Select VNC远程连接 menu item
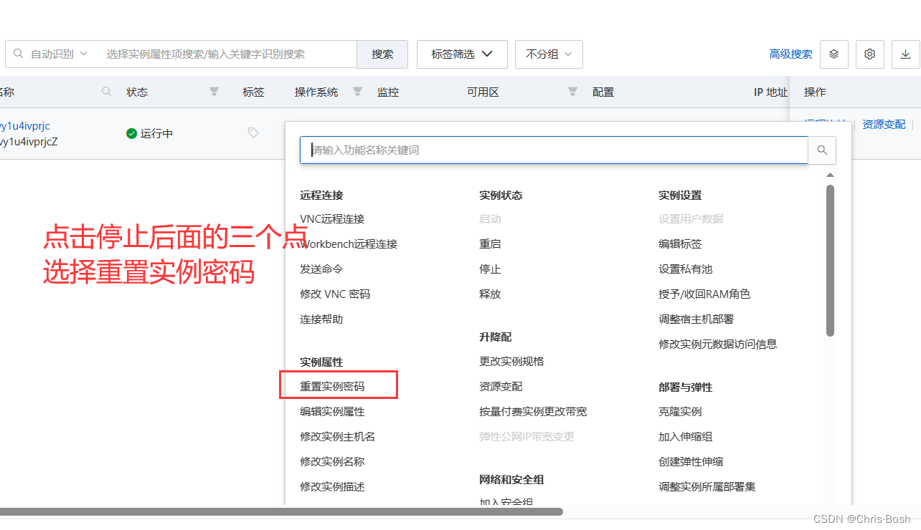Viewport: 921px width, 530px height. pos(332,219)
